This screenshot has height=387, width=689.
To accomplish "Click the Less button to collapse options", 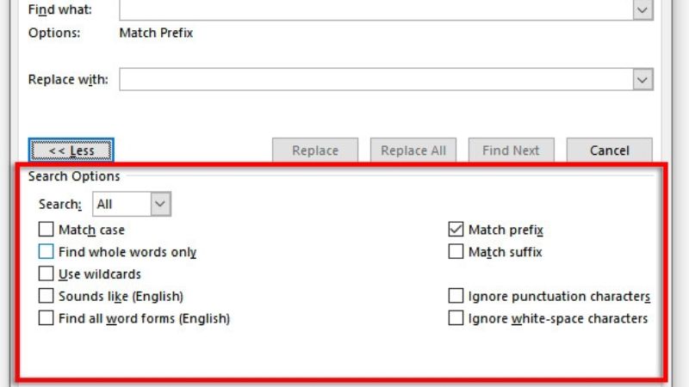I will [x=71, y=150].
